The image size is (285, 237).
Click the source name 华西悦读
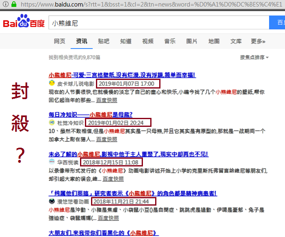click(x=68, y=162)
